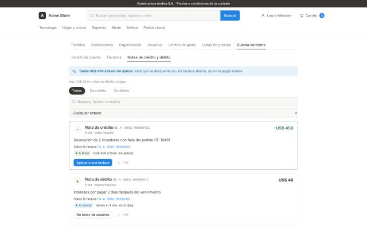
Task: Click text Intereses por pagar 2 días
Action: 117,192
